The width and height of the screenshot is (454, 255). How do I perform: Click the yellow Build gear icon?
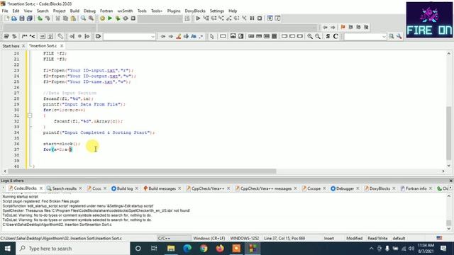102,18
